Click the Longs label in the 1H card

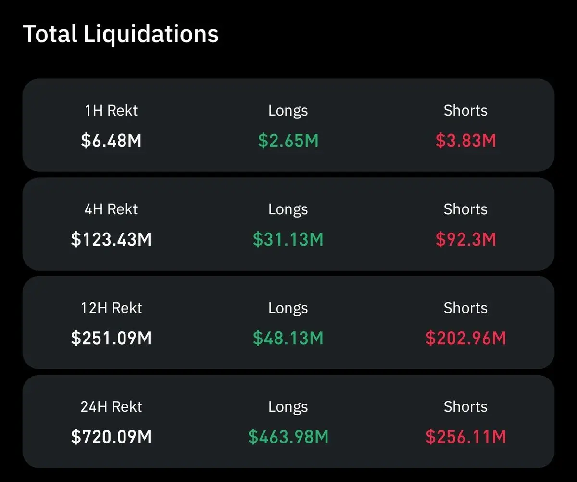click(288, 111)
